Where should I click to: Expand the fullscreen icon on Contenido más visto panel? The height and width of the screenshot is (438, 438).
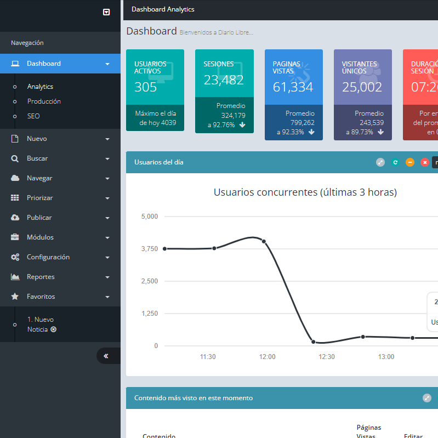tap(427, 398)
